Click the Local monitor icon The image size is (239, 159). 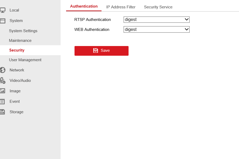pyautogui.click(x=3, y=10)
